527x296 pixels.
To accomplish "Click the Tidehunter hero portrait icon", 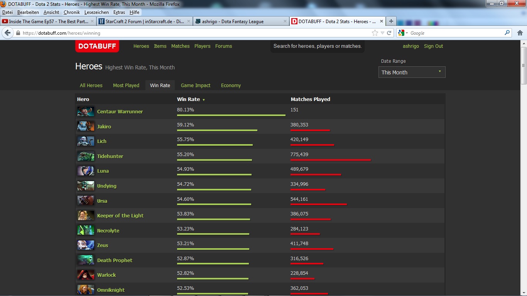I will pyautogui.click(x=85, y=156).
